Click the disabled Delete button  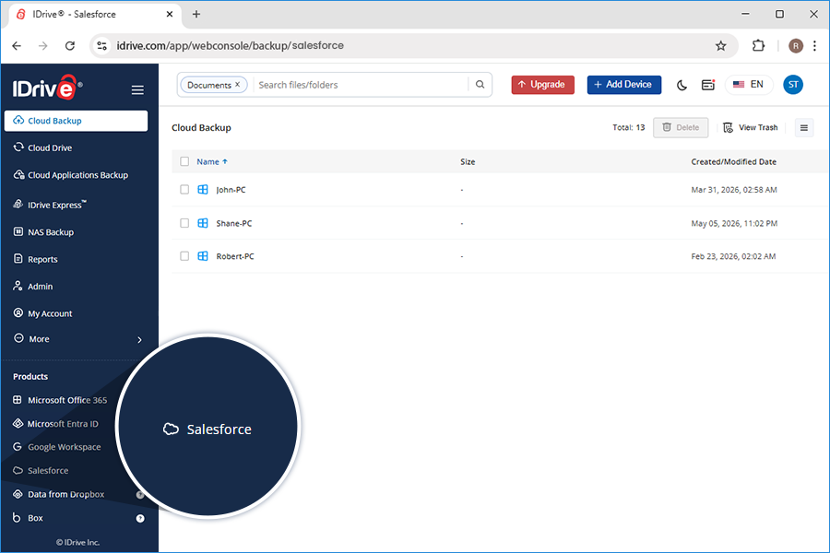[x=681, y=127]
